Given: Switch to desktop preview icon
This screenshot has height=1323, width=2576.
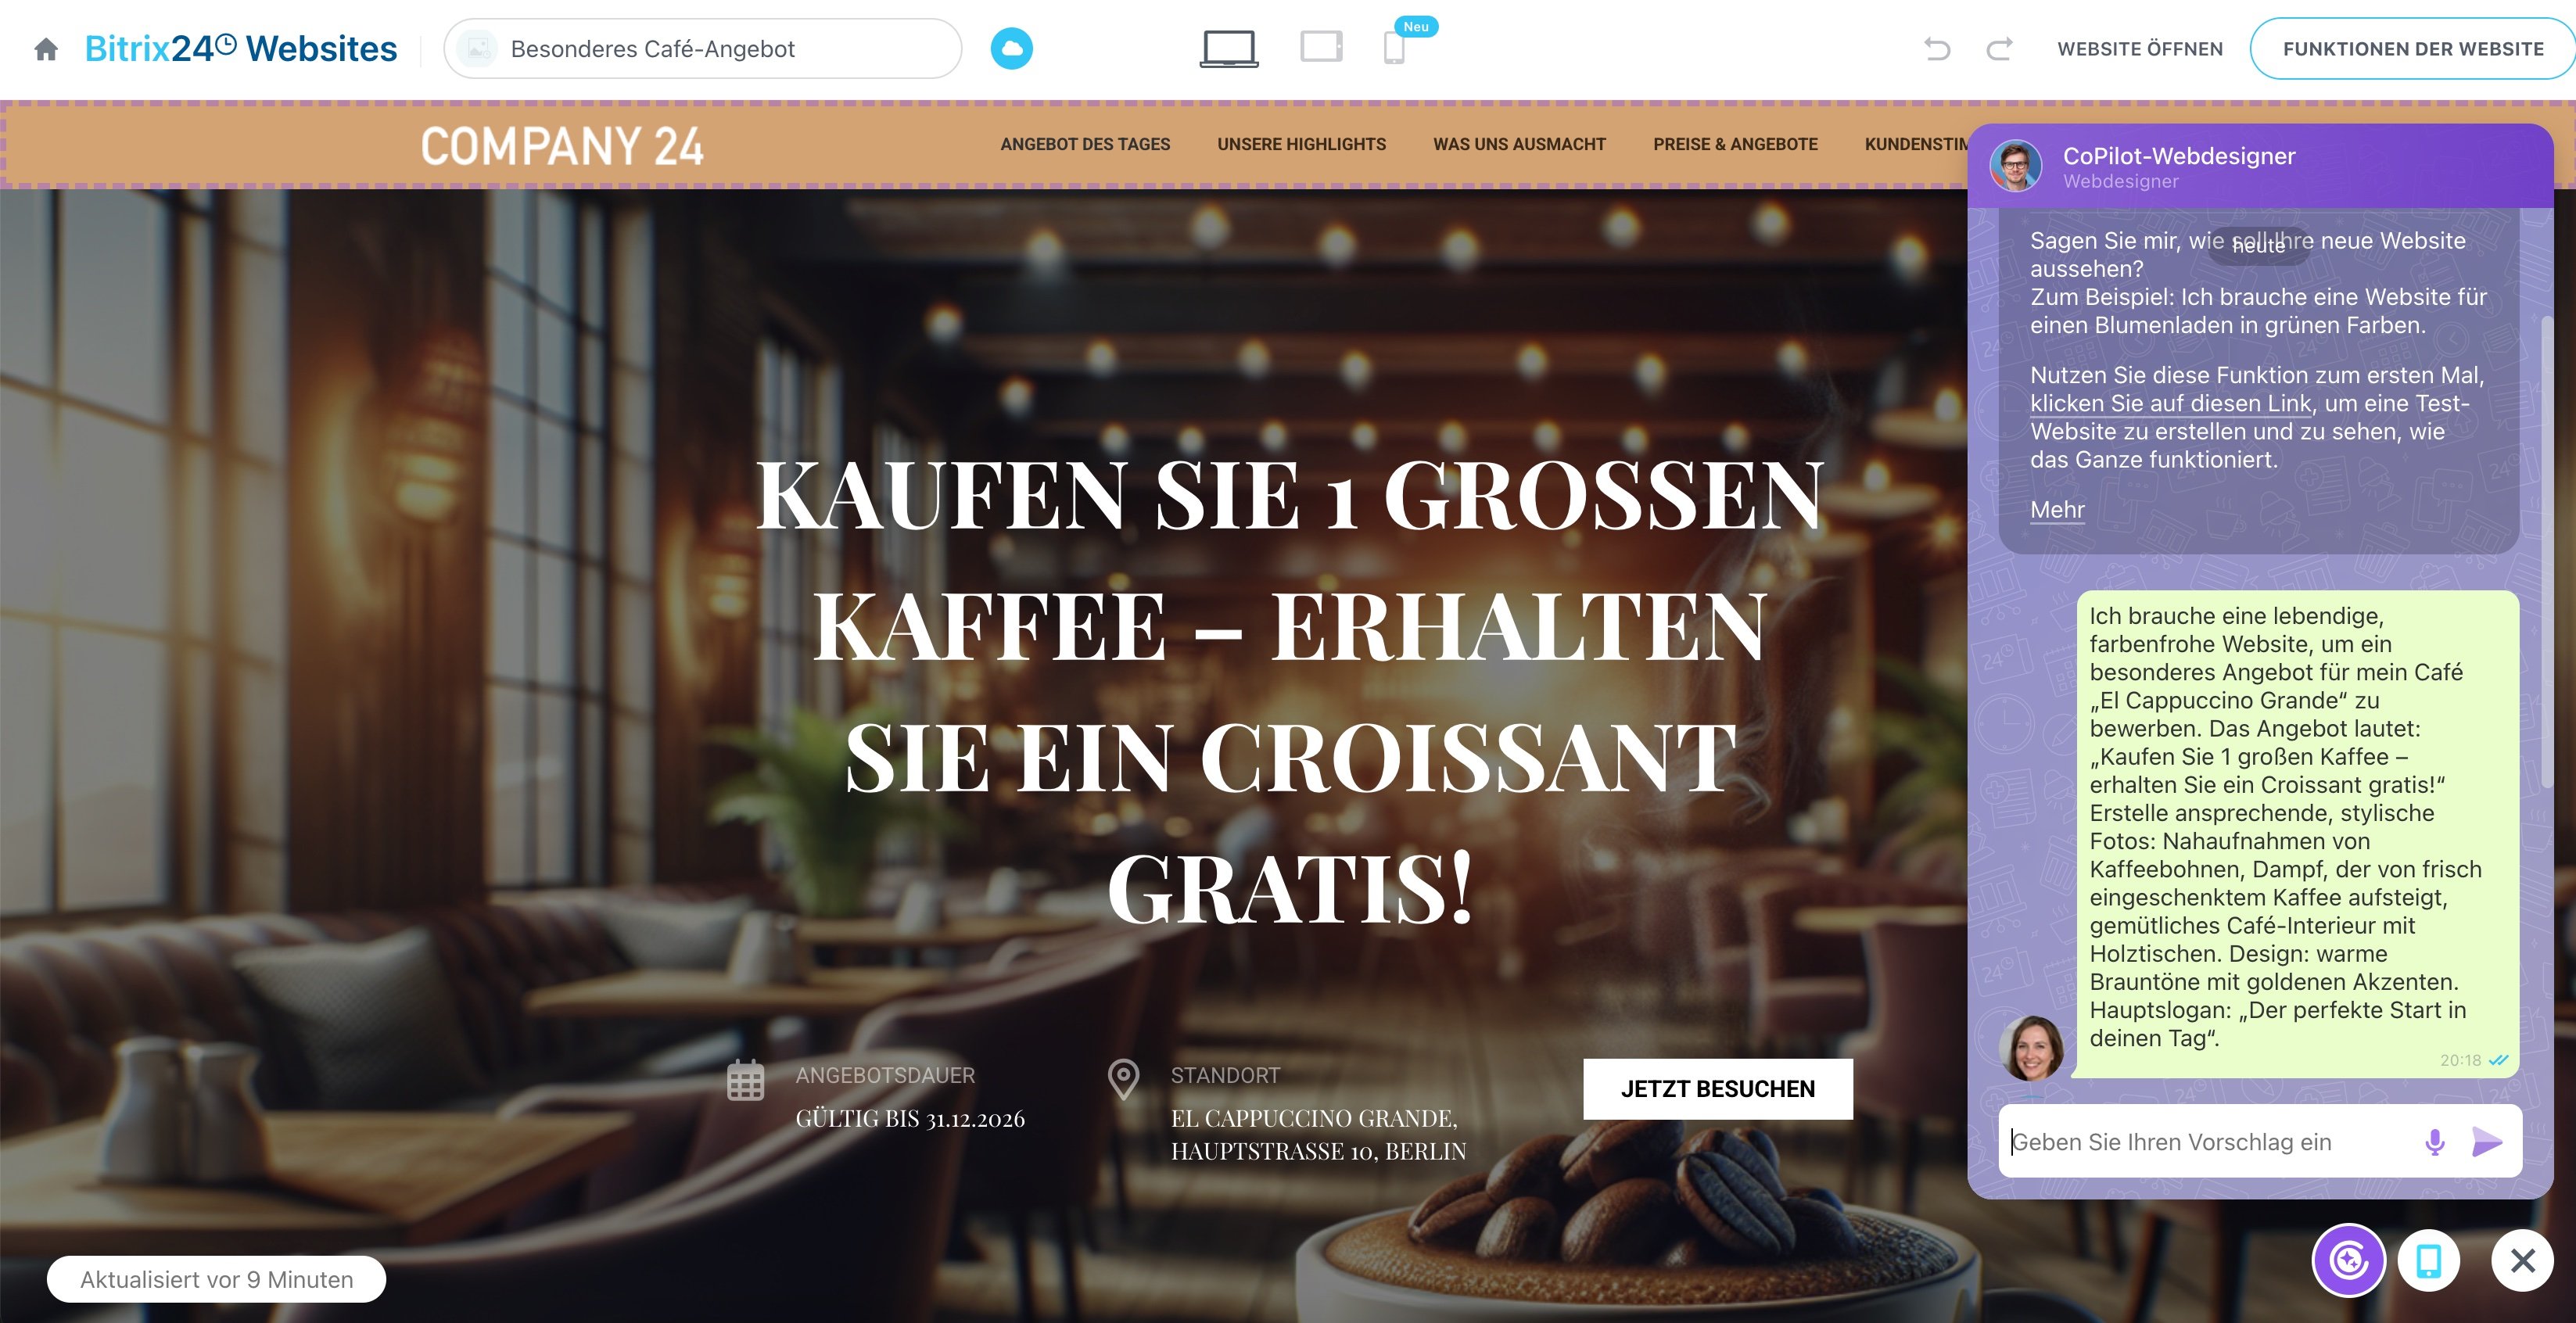Looking at the screenshot, I should (x=1229, y=49).
